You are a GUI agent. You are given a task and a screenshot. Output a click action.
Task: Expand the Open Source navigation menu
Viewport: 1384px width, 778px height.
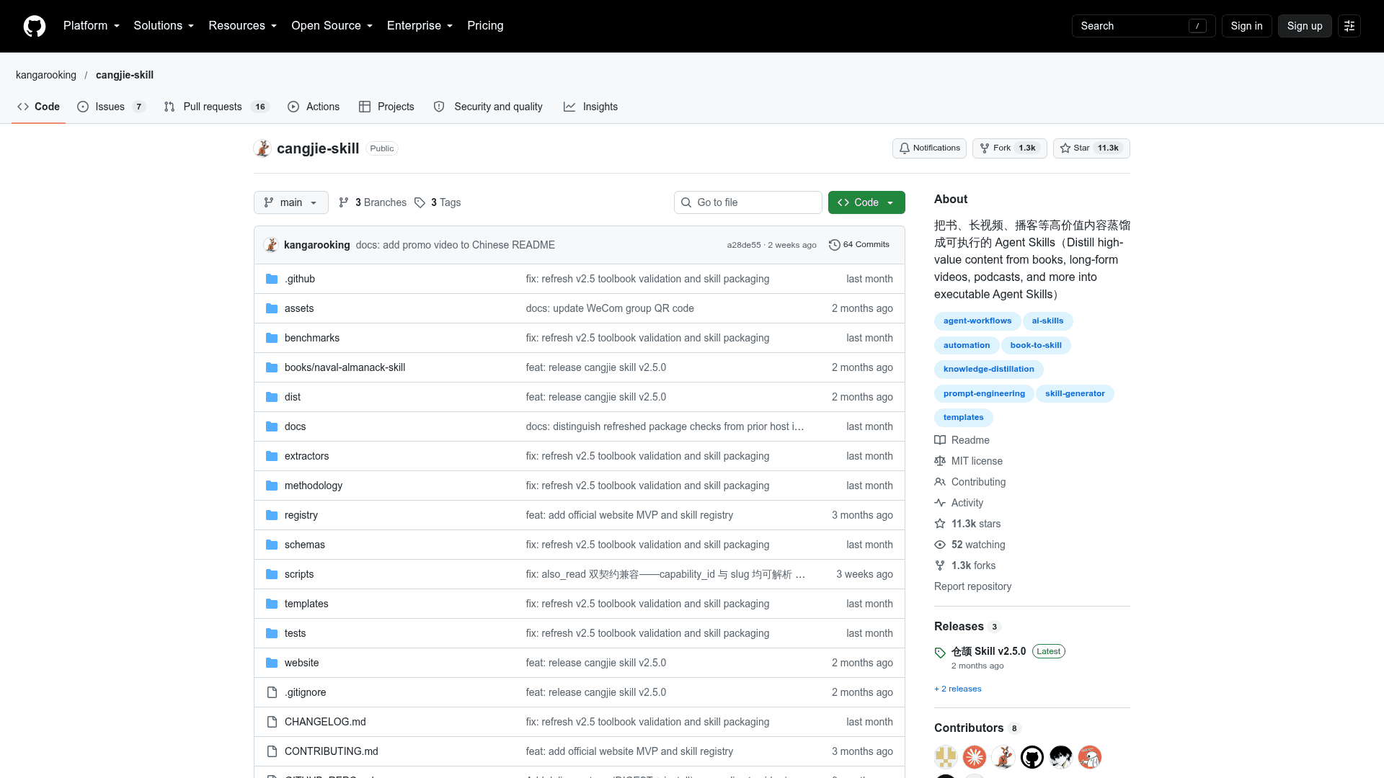(332, 26)
